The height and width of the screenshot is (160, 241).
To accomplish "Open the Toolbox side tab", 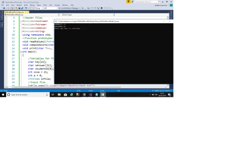I will pyautogui.click(x=2, y=25).
